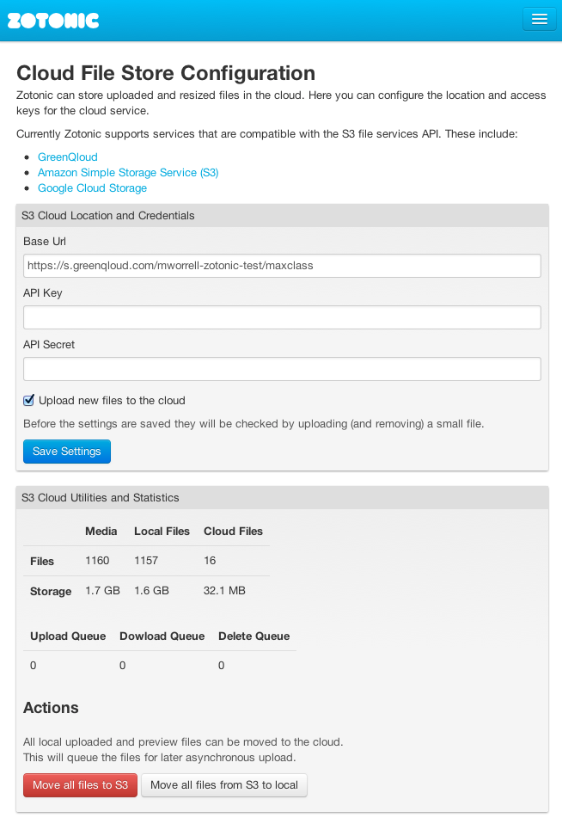Screen dimensions: 562x830
Task: Focus the Base Url input field
Action: [282, 266]
